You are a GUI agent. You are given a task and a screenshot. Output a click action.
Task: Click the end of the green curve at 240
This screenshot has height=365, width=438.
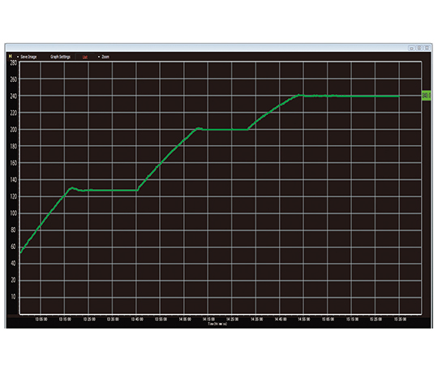398,97
